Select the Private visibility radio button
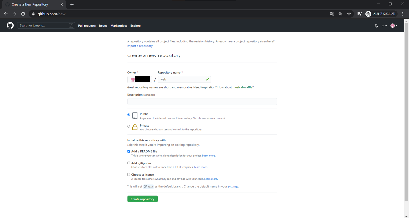 tap(129, 126)
